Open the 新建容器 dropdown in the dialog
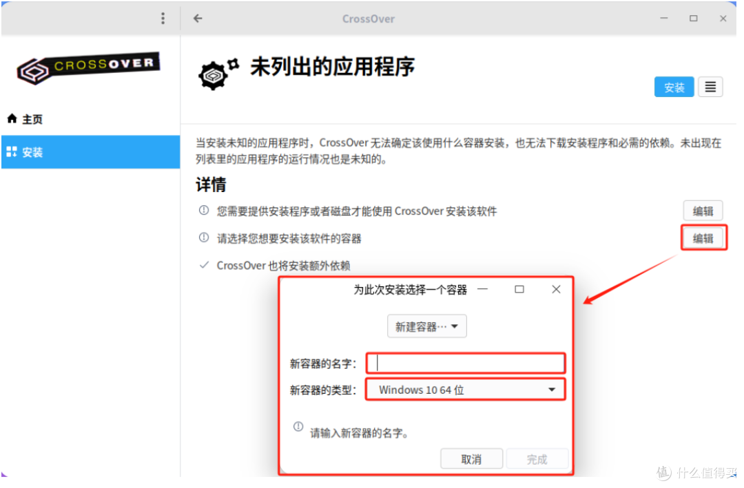The width and height of the screenshot is (744, 488). [426, 326]
